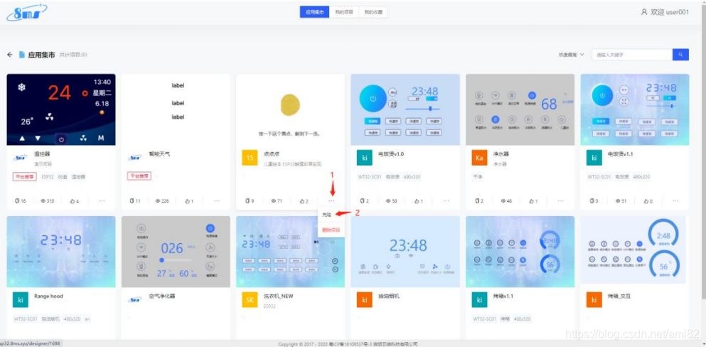Open the 洗衣机_NEW preview thumbnail

290,252
